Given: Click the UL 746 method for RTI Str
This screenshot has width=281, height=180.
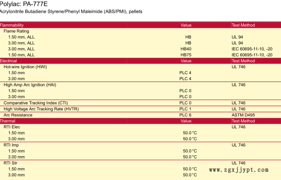Looking at the screenshot, I should pyautogui.click(x=238, y=163).
